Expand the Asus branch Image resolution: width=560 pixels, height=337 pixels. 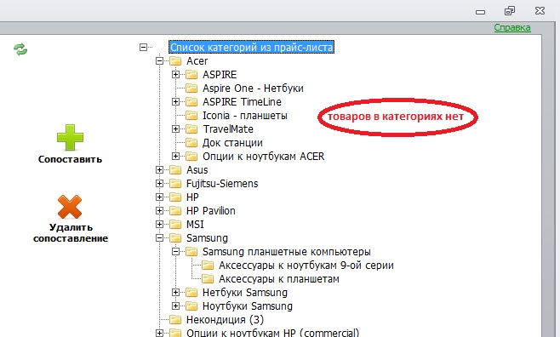[x=159, y=170]
